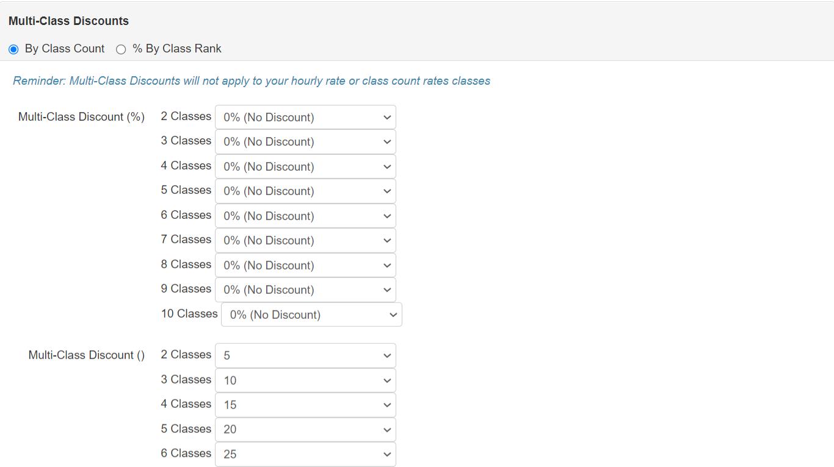Open the 5 Classes percentage discount dropdown
Viewport: 834px width, 467px height.
(305, 191)
